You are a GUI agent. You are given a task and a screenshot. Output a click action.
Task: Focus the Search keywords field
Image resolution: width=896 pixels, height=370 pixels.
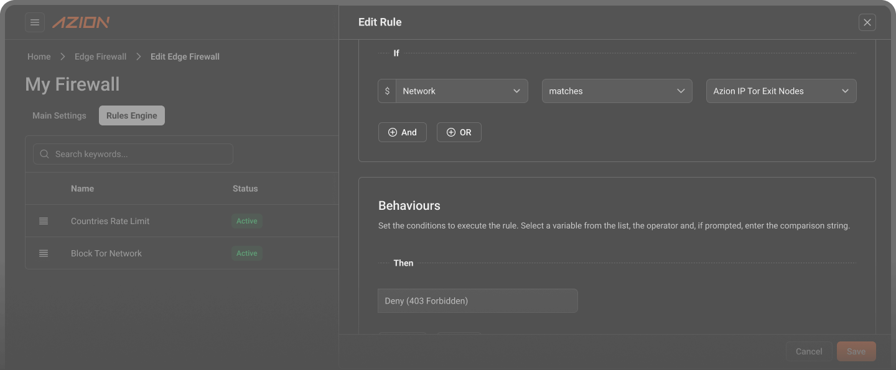(x=133, y=154)
